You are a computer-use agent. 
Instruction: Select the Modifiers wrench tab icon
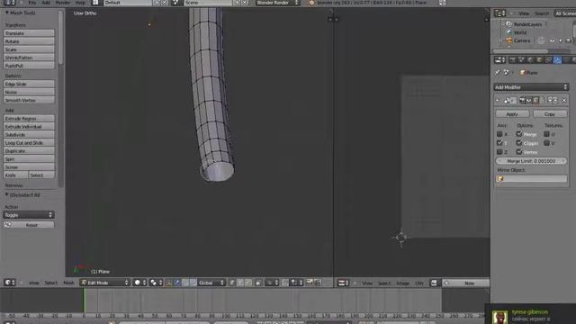(x=557, y=60)
